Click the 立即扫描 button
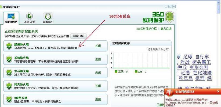 tap(78, 36)
